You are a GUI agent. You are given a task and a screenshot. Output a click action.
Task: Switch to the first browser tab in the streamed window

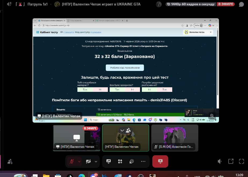point(52,21)
